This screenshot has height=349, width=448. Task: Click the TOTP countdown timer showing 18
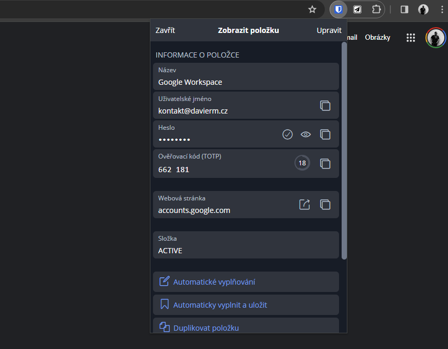(302, 163)
